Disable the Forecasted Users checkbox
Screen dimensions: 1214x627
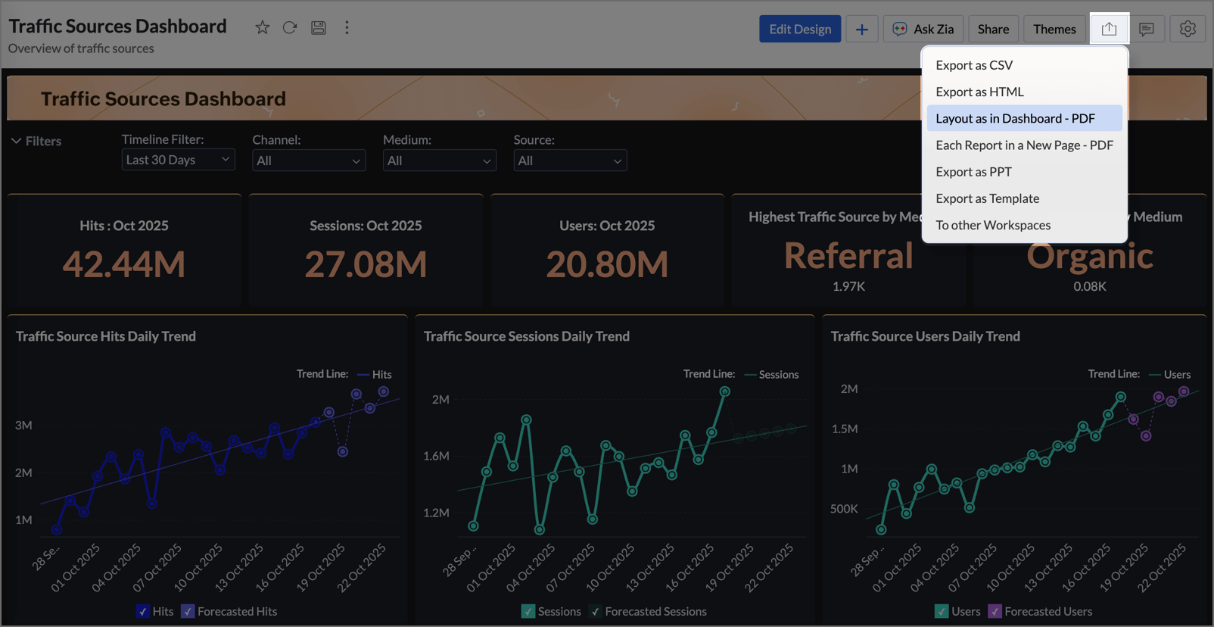(x=995, y=611)
